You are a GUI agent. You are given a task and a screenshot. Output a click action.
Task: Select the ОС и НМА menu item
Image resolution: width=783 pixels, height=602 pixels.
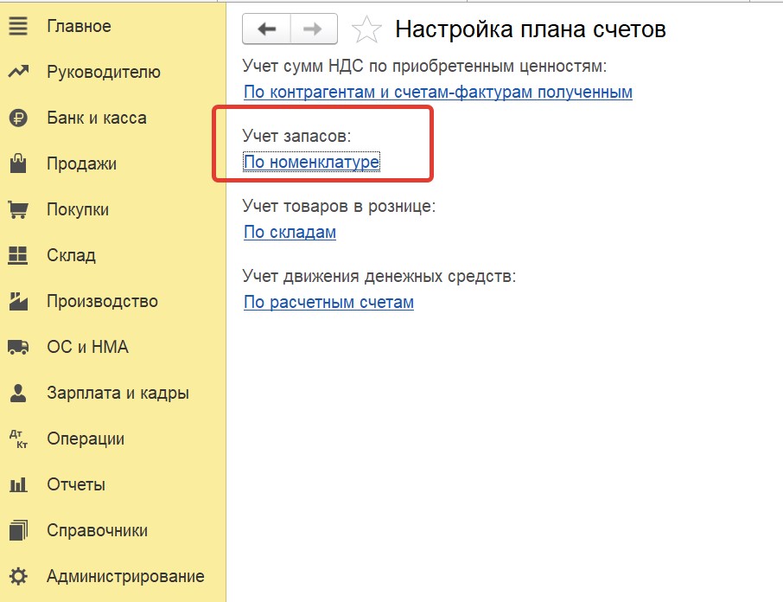pyautogui.click(x=87, y=347)
